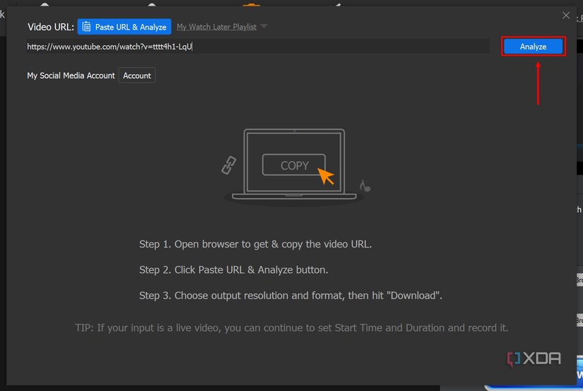
Task: Close the video URL dialog
Action: 566,16
